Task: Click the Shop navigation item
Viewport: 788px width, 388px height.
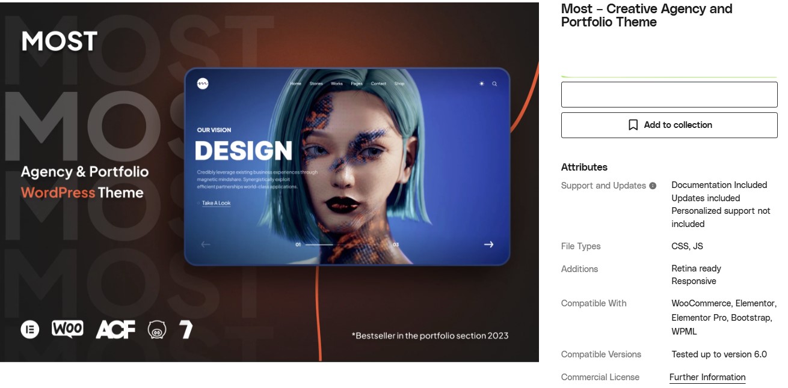Action: pos(399,84)
